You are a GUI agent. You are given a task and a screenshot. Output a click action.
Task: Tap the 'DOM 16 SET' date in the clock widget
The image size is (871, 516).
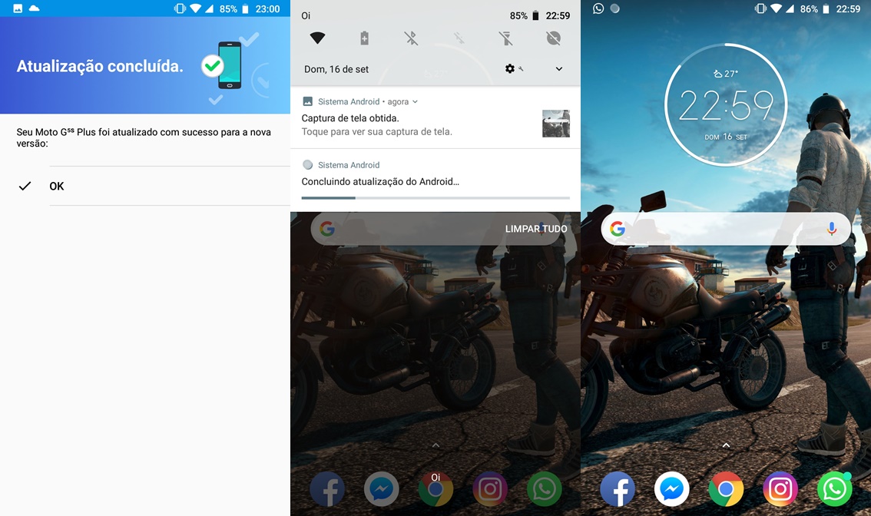tap(726, 137)
